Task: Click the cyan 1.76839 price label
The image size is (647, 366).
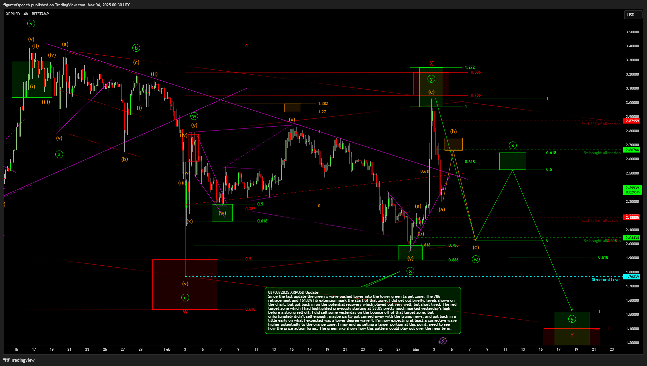Action: click(x=632, y=277)
